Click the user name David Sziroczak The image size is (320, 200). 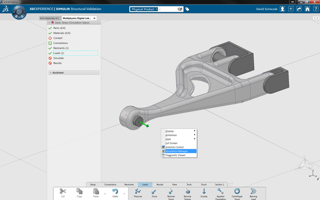[x=267, y=9]
